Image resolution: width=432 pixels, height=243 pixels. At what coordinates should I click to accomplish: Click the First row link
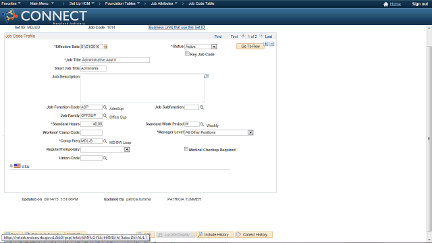234,36
